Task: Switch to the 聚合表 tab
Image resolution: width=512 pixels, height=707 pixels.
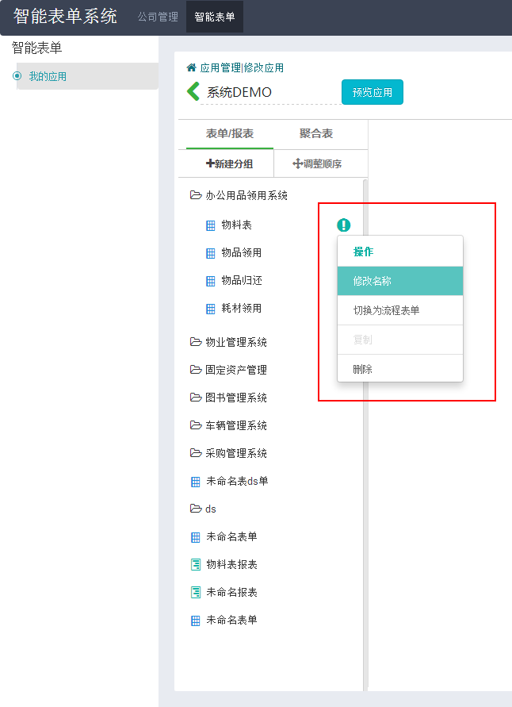Action: [316, 133]
